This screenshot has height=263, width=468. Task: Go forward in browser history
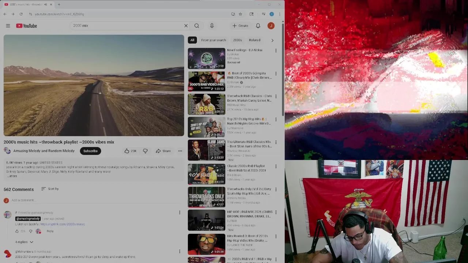click(x=13, y=14)
